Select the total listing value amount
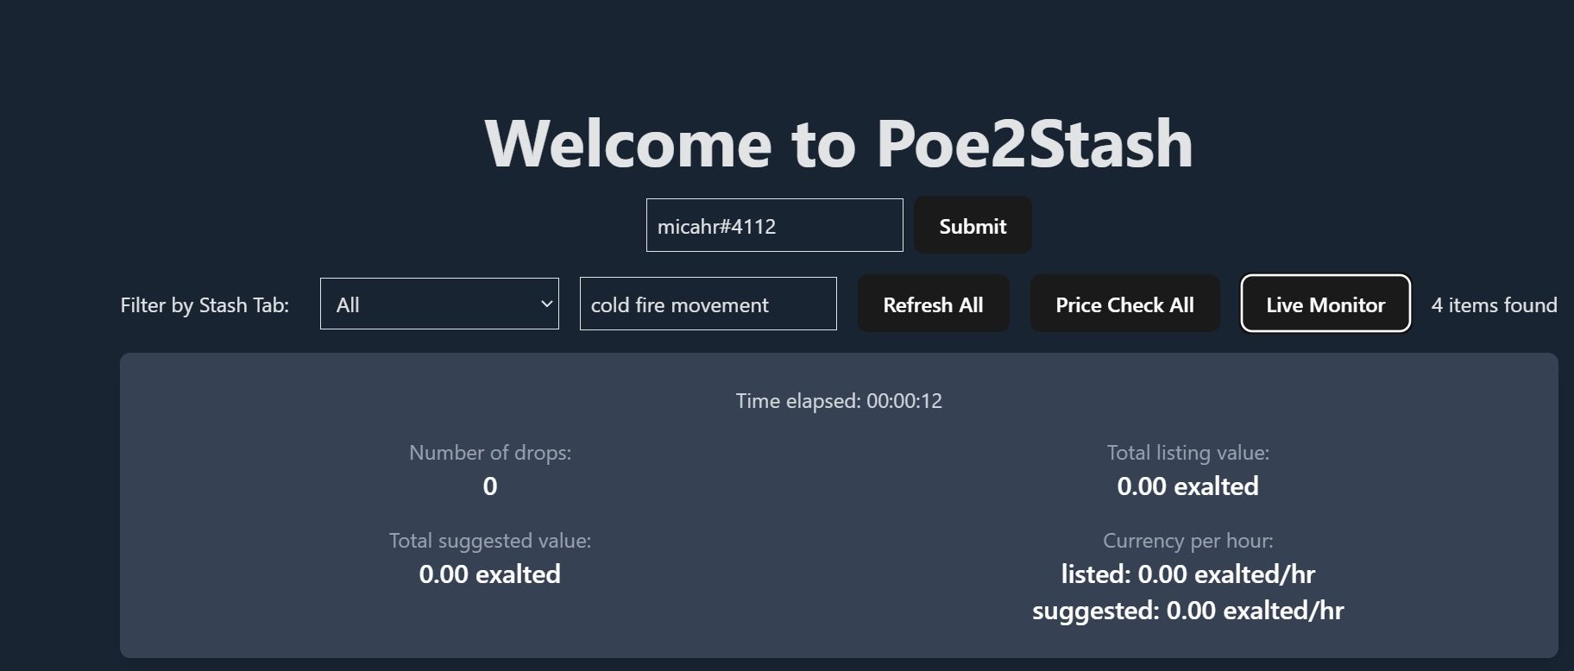Viewport: 1574px width, 671px height. click(1187, 486)
